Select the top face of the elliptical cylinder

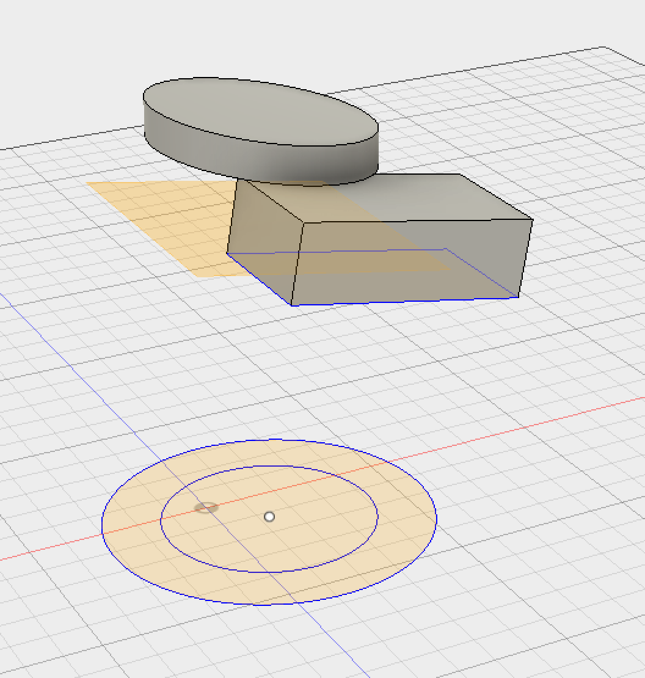[x=261, y=112]
